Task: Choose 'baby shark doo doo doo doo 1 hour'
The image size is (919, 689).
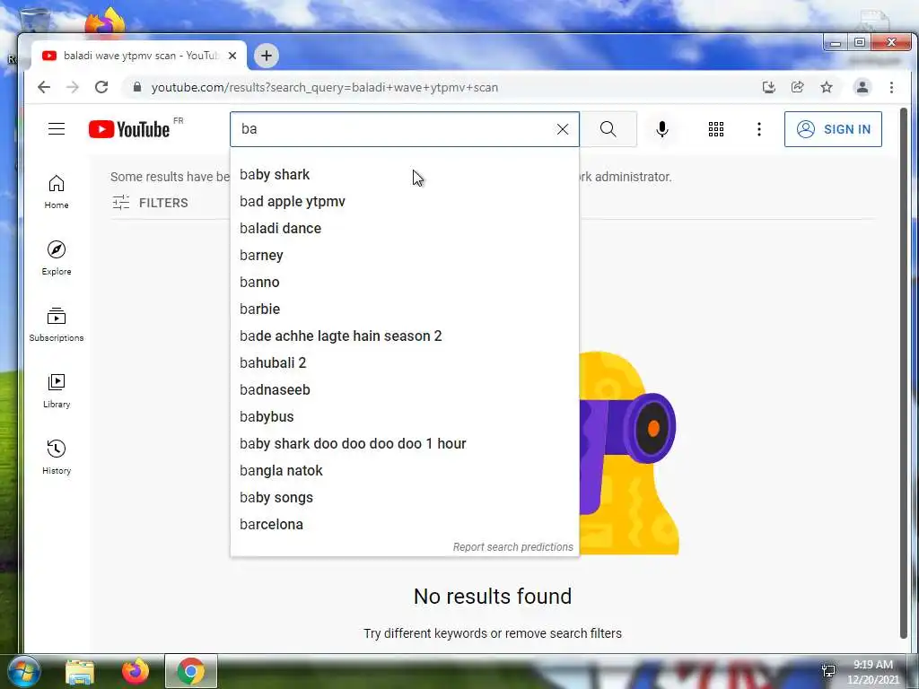Action: point(405,444)
